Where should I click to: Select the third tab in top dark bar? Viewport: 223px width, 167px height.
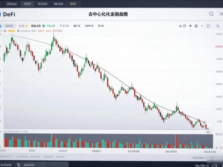point(42,4)
